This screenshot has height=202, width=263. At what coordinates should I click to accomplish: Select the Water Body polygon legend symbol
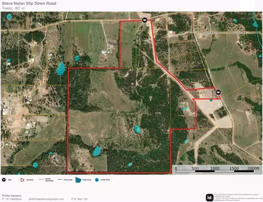click(x=78, y=180)
